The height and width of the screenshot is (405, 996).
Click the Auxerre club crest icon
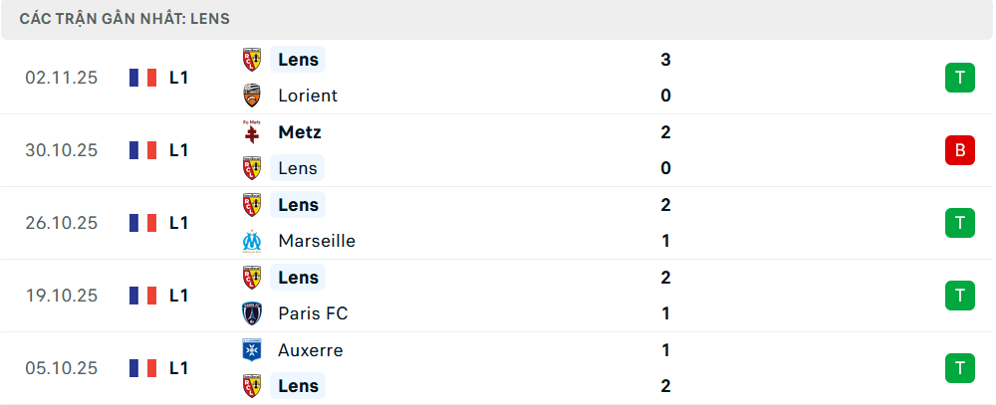tap(252, 350)
